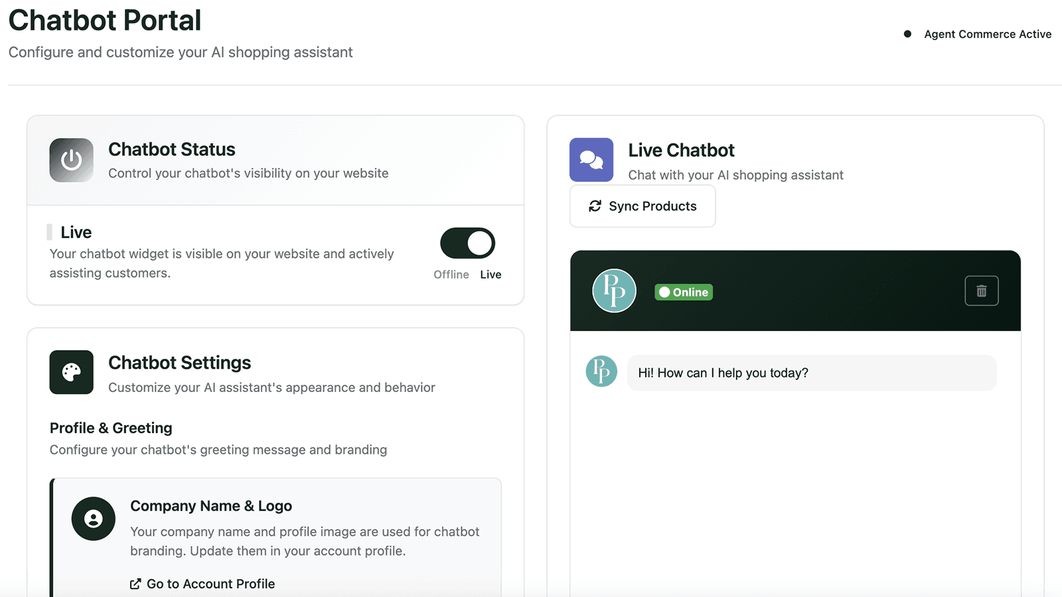The width and height of the screenshot is (1062, 597).
Task: Open the Company Name & Logo settings panel
Action: tap(211, 505)
